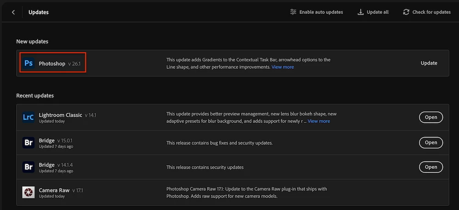Click the Lightroom Classic app icon
The height and width of the screenshot is (210, 459).
(28, 117)
